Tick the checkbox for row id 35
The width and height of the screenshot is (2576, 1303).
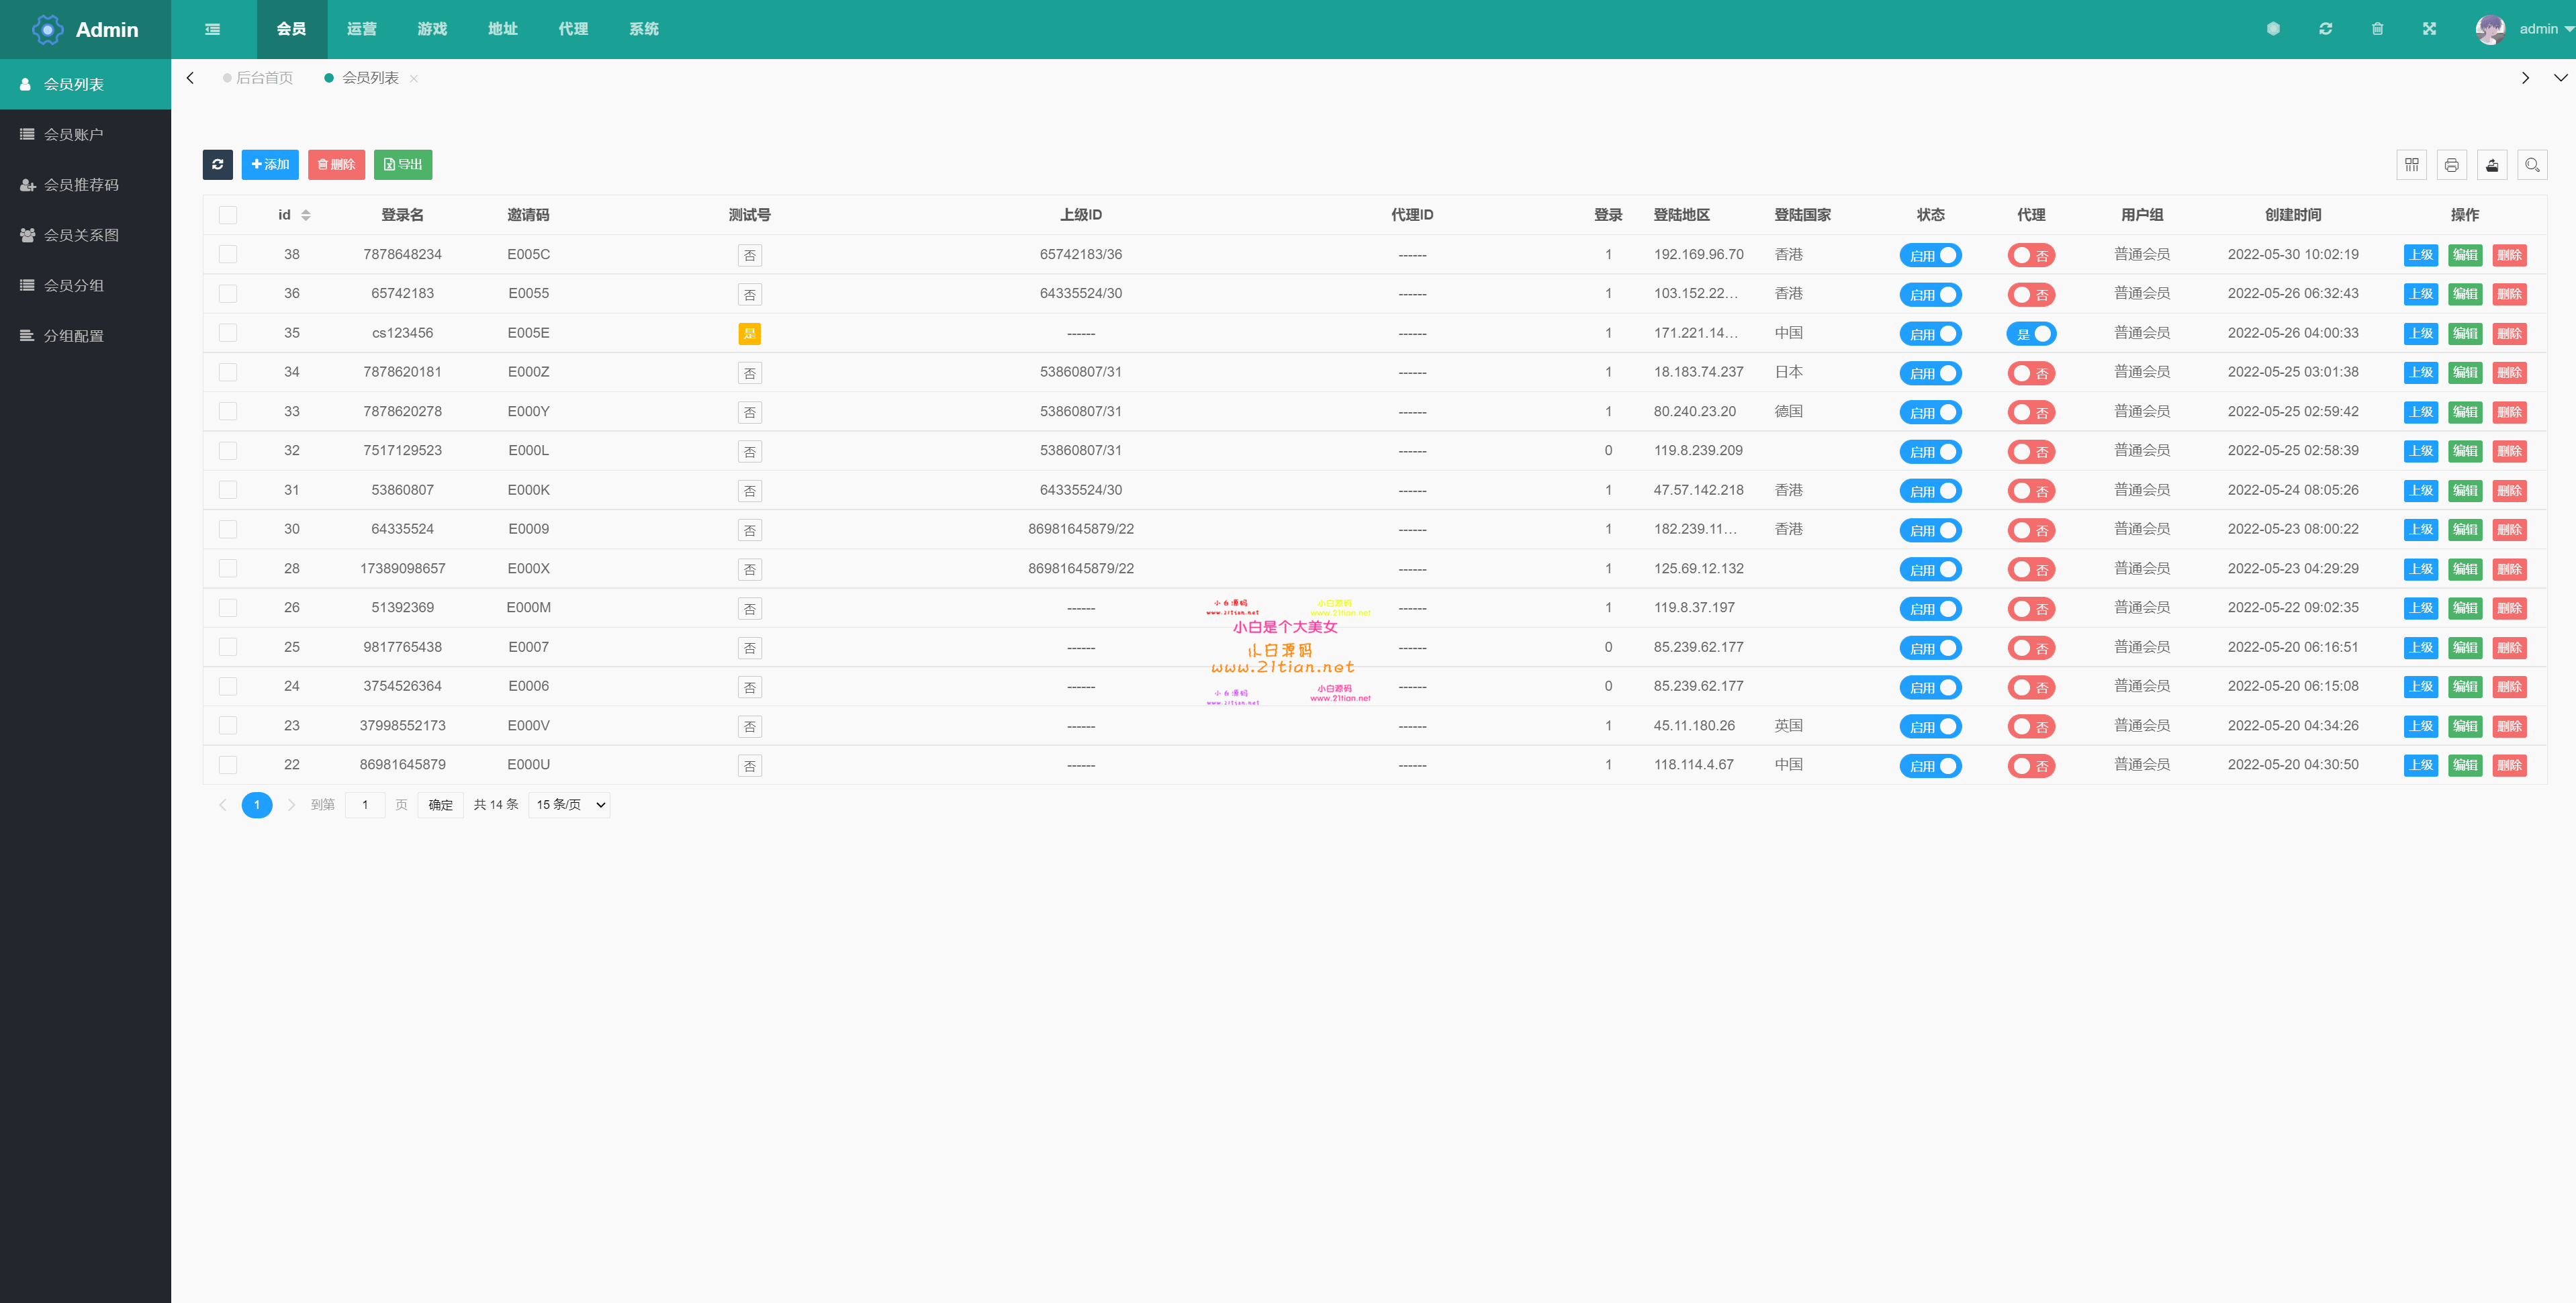(228, 333)
